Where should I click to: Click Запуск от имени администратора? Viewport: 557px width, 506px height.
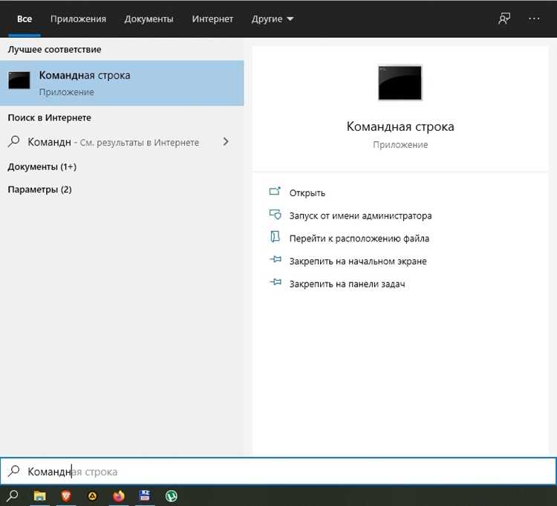[x=360, y=215]
